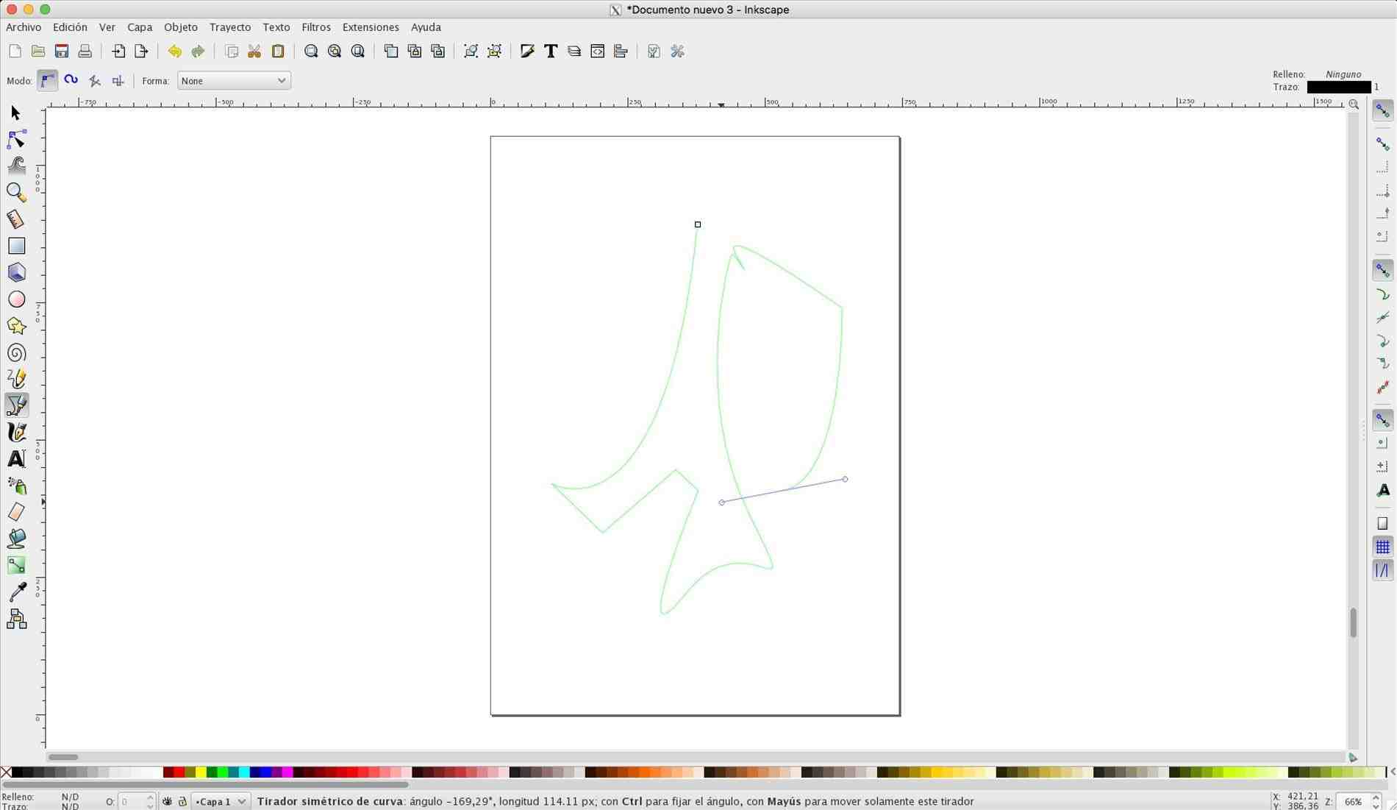The image size is (1397, 810).
Task: Toggle Capa 1 layer visibility
Action: pyautogui.click(x=167, y=801)
